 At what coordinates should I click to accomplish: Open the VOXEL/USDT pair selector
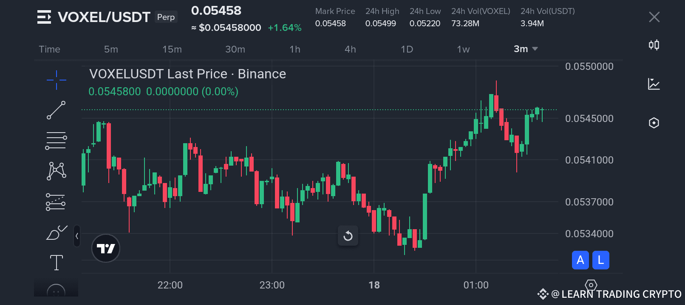(104, 17)
